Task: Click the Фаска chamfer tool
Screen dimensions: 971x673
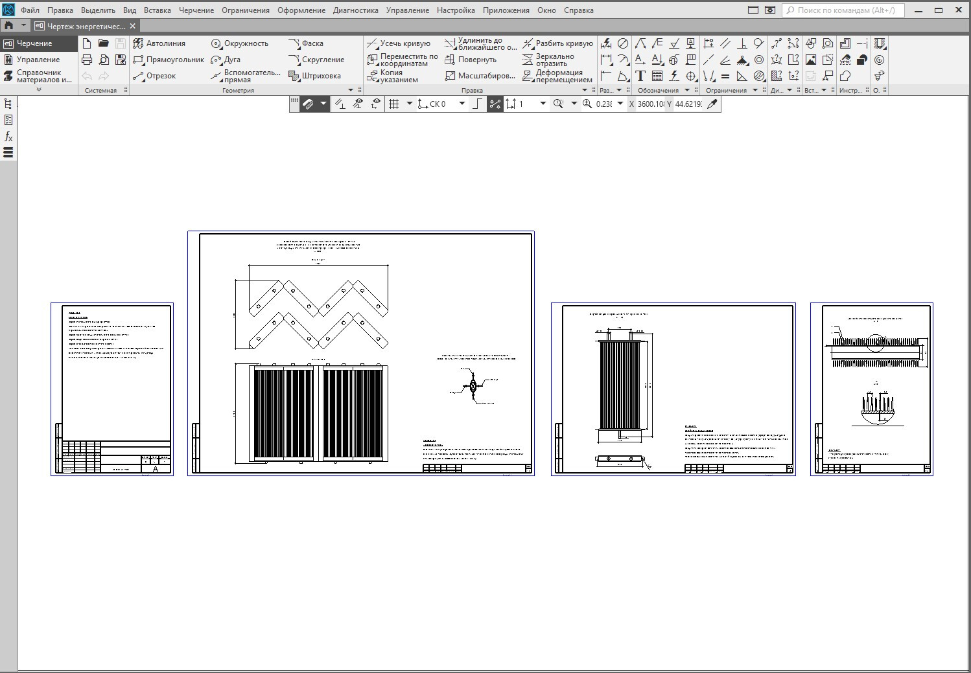Action: tap(306, 43)
